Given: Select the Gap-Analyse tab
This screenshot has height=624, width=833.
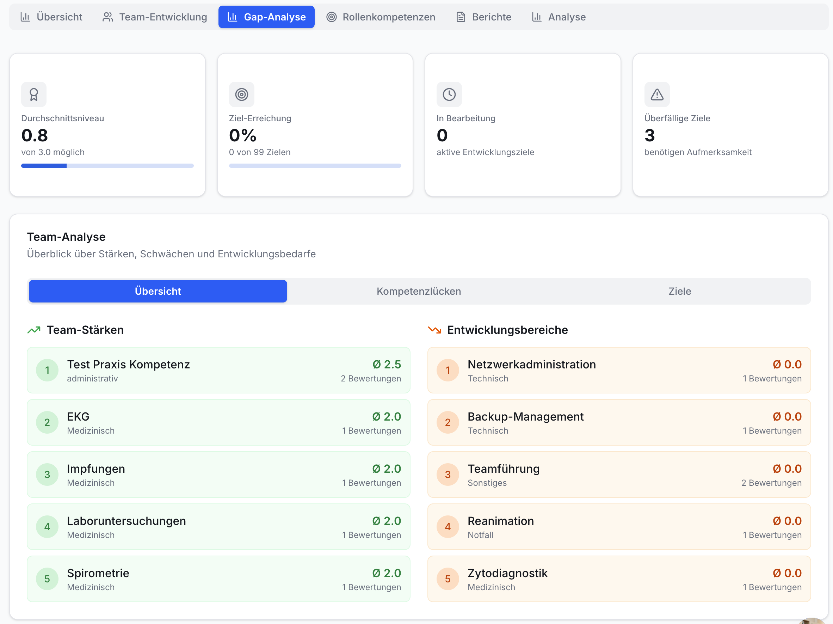Looking at the screenshot, I should point(266,17).
